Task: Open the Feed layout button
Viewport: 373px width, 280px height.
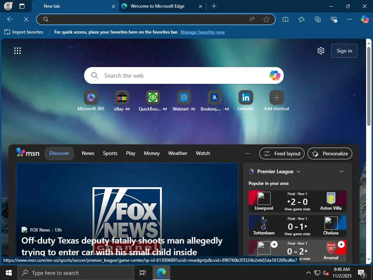Action: pyautogui.click(x=282, y=153)
